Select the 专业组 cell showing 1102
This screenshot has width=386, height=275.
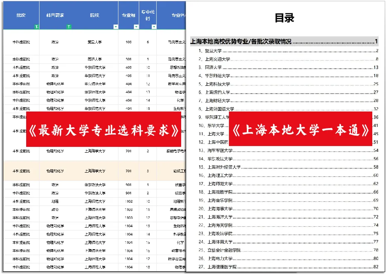point(128,201)
